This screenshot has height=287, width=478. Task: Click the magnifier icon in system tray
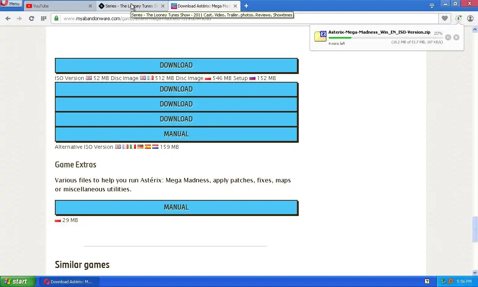(450, 281)
